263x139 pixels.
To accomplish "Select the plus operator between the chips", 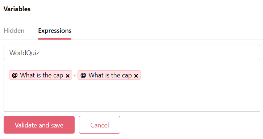I will tap(75, 76).
